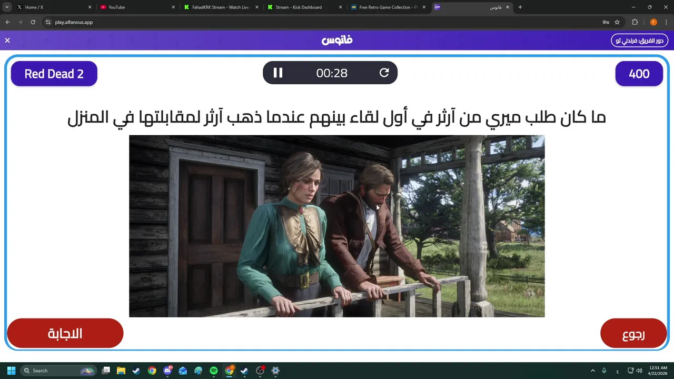Screen dimensions: 674x379
Task: Reload the play.alfanous.app page
Action: 33,22
